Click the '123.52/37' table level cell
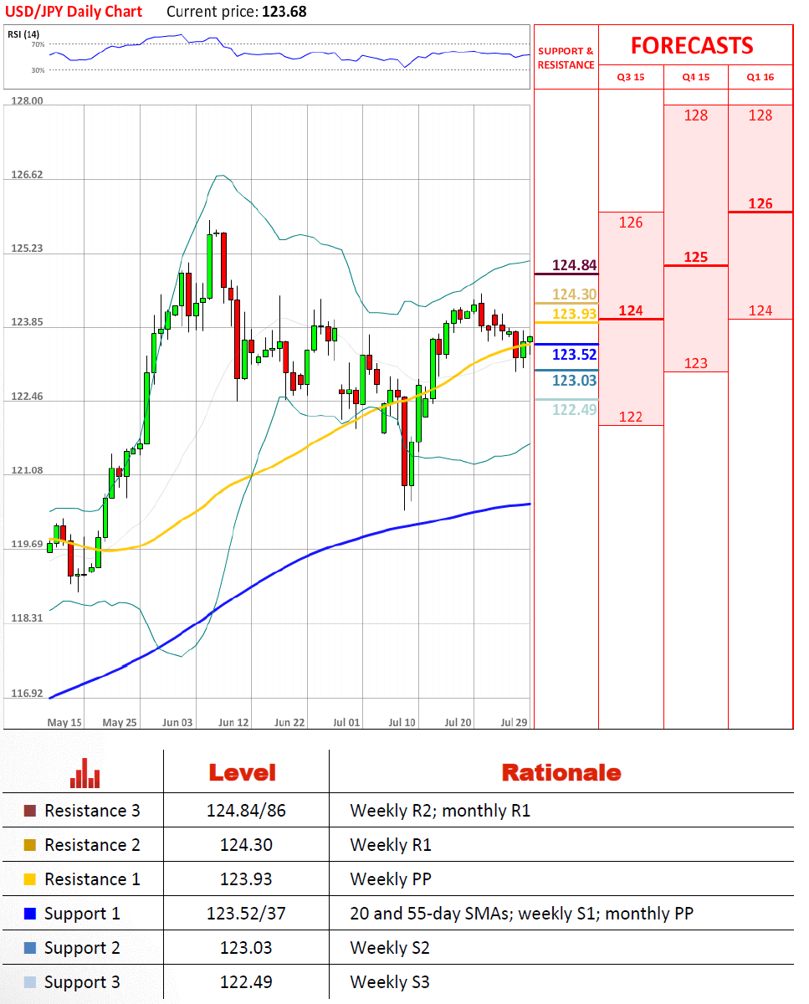 (x=246, y=914)
